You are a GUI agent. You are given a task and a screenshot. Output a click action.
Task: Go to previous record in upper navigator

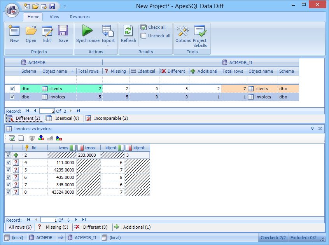[x=35, y=111]
